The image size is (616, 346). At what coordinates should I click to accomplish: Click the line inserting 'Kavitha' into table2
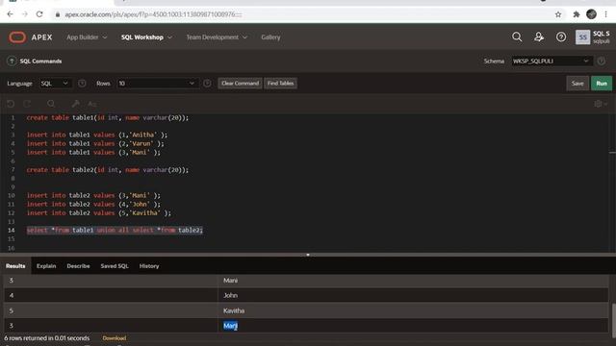pyautogui.click(x=98, y=213)
